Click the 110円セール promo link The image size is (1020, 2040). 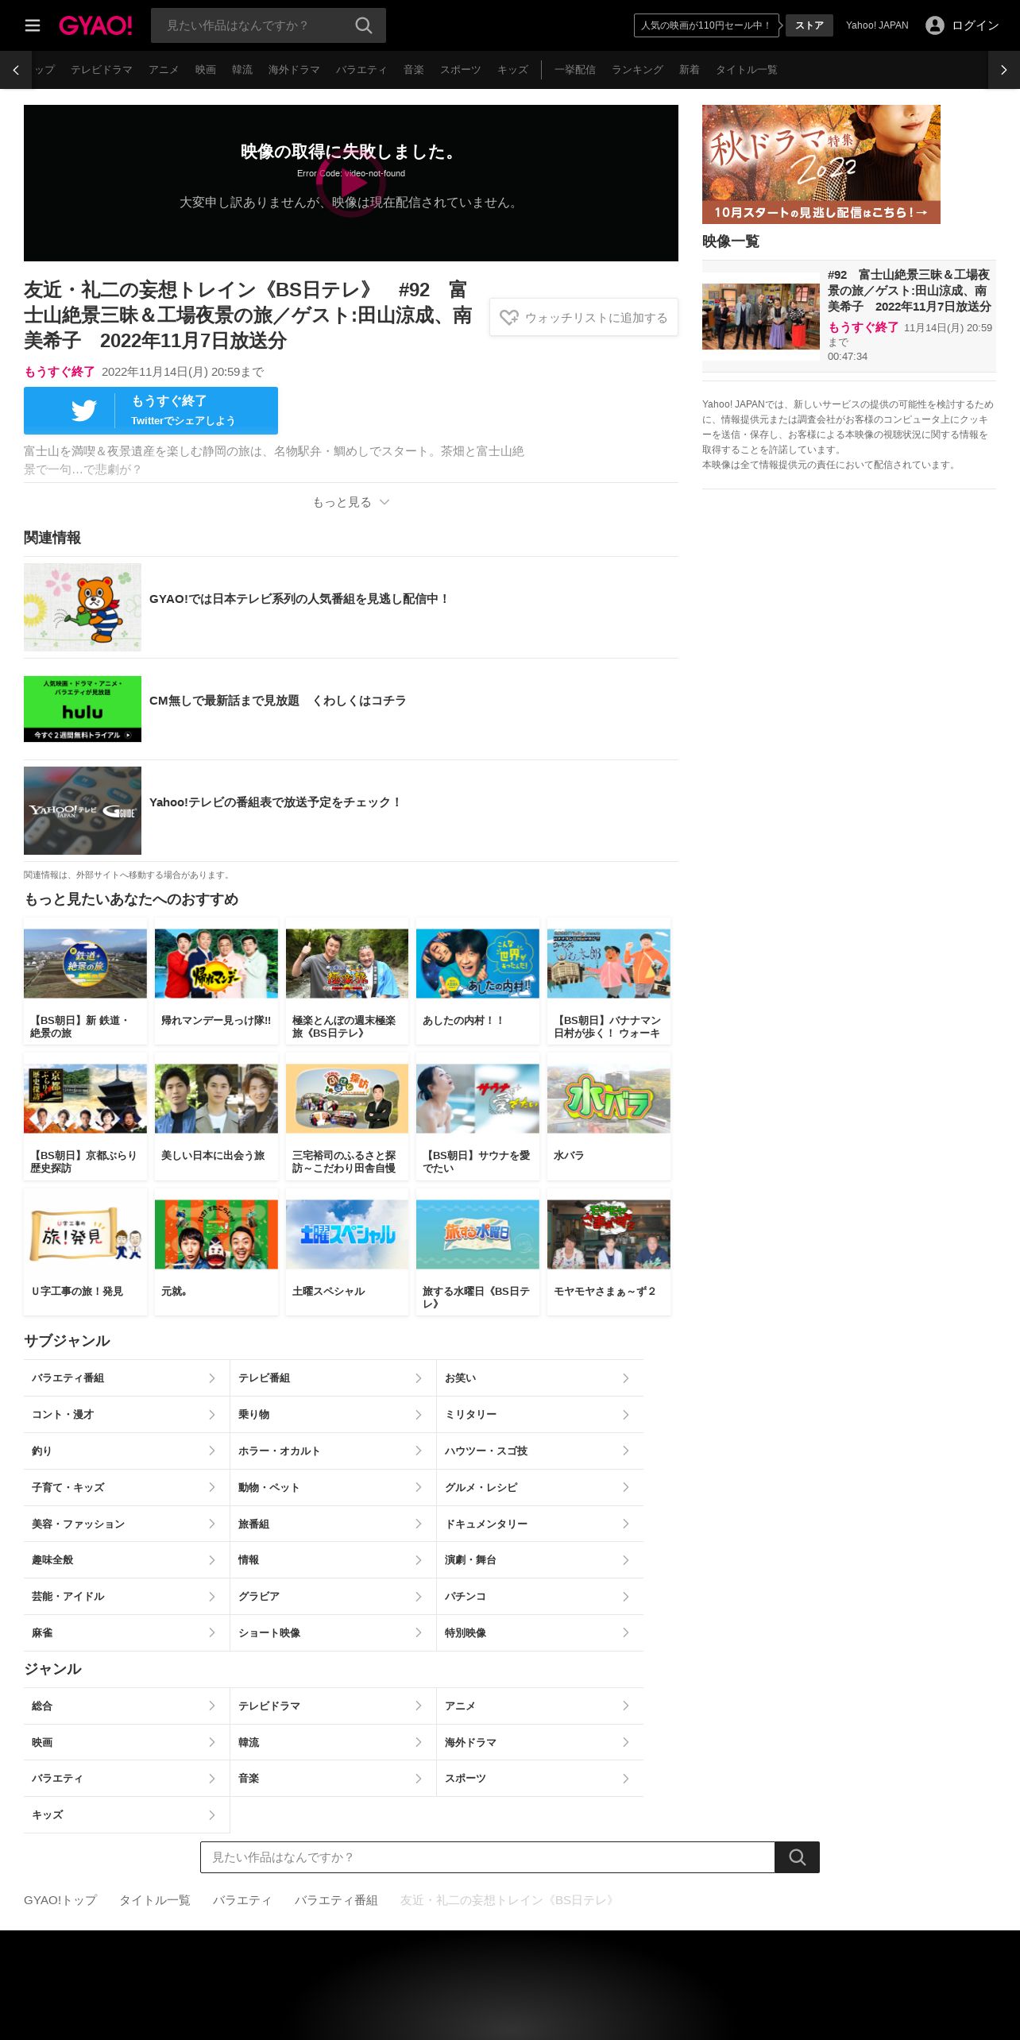pos(706,25)
